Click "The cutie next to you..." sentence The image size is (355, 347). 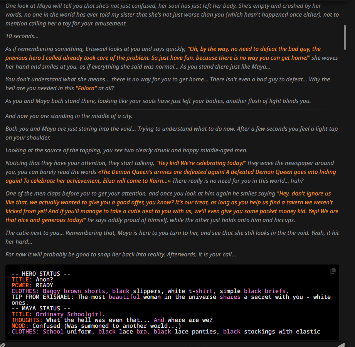[x=172, y=237]
